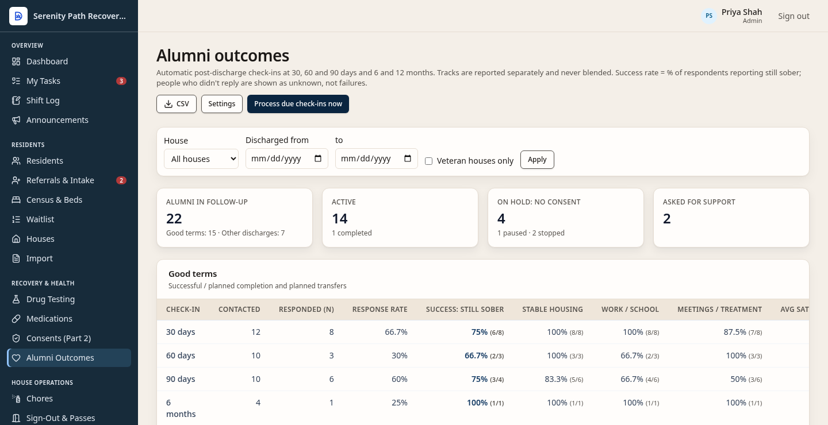Open the House dropdown set to All houses
The width and height of the screenshot is (828, 425).
click(201, 159)
